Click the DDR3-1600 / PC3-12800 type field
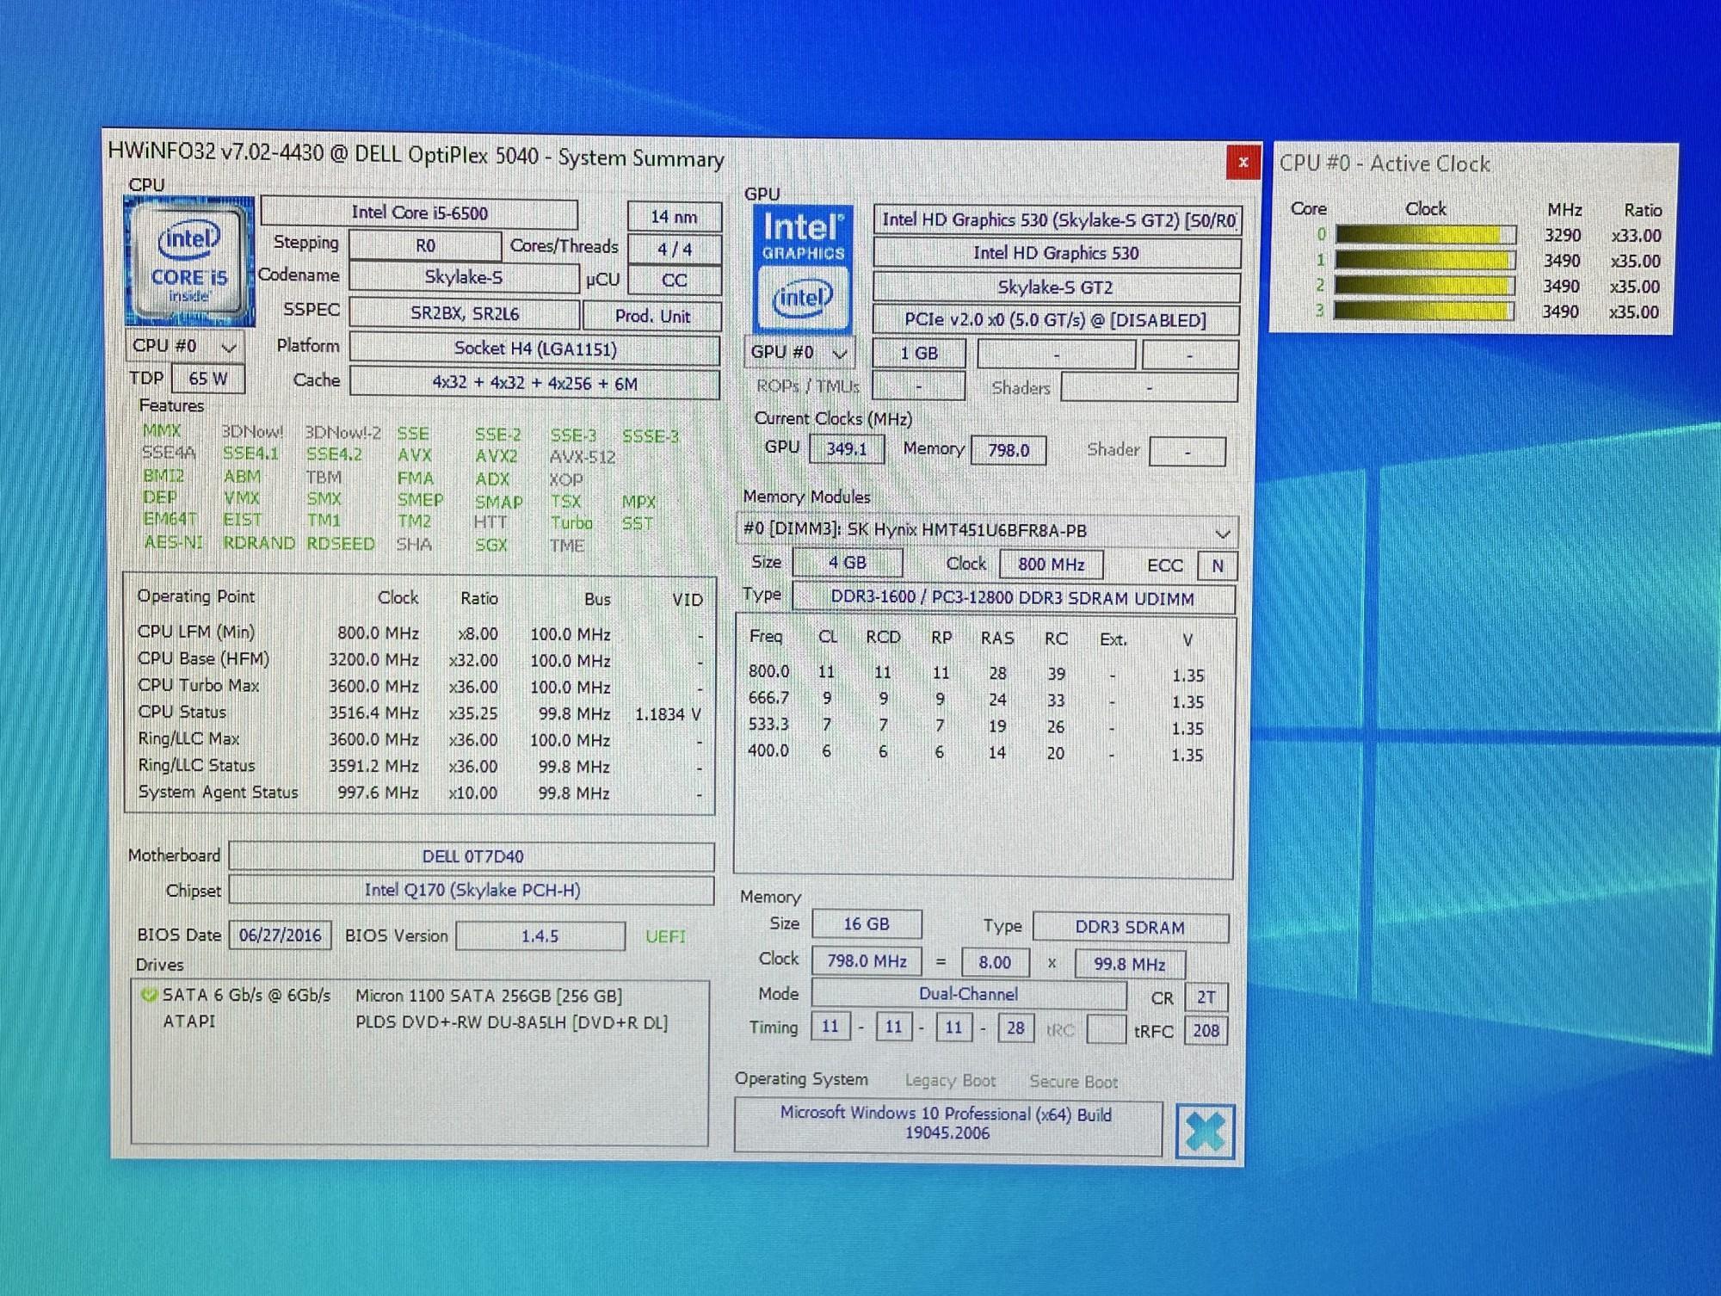The image size is (1721, 1296). [1013, 599]
